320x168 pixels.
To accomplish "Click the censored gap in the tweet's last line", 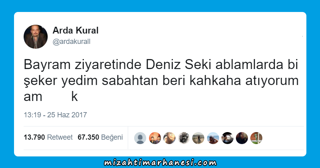I will pos(56,97).
